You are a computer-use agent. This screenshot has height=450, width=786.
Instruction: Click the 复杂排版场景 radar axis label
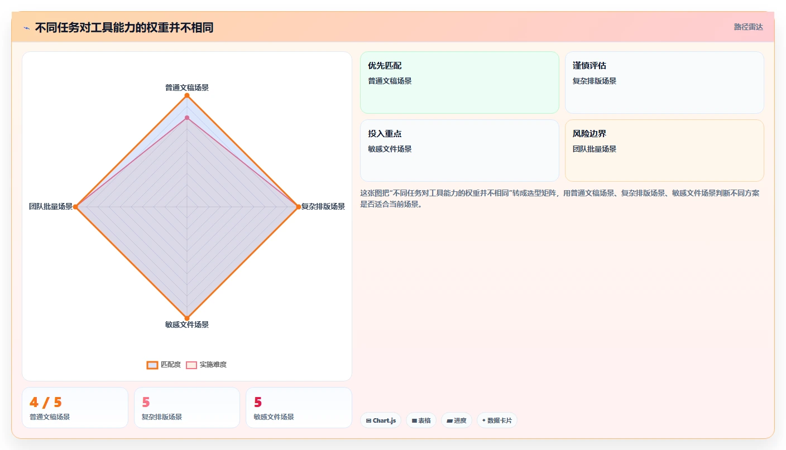point(323,206)
